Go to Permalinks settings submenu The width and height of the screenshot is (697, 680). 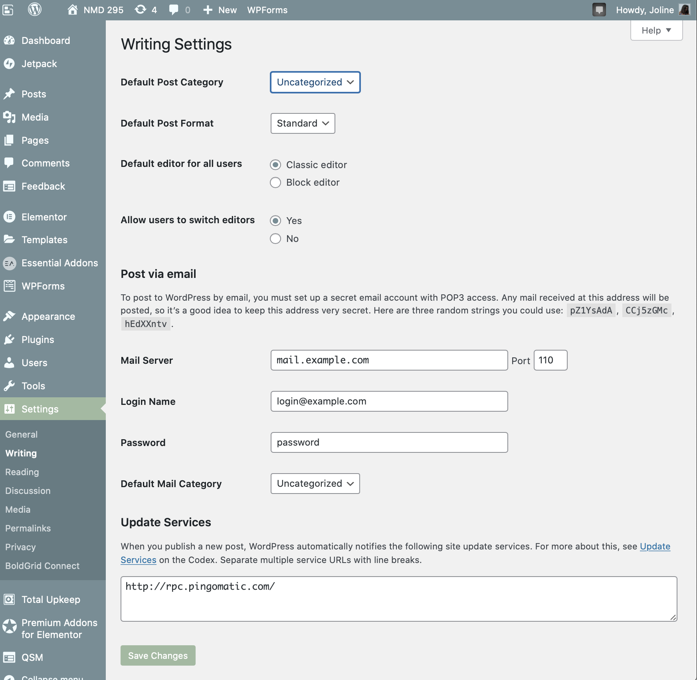(x=28, y=528)
